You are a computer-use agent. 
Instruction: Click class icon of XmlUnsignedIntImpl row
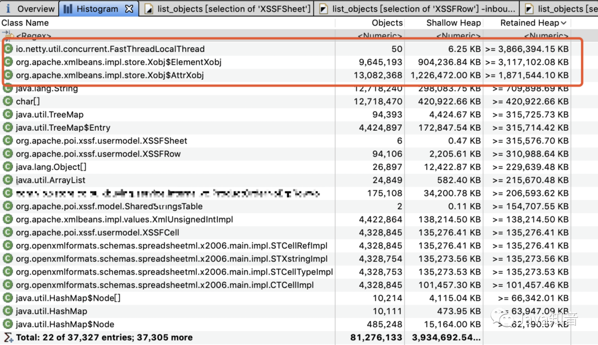(8, 220)
